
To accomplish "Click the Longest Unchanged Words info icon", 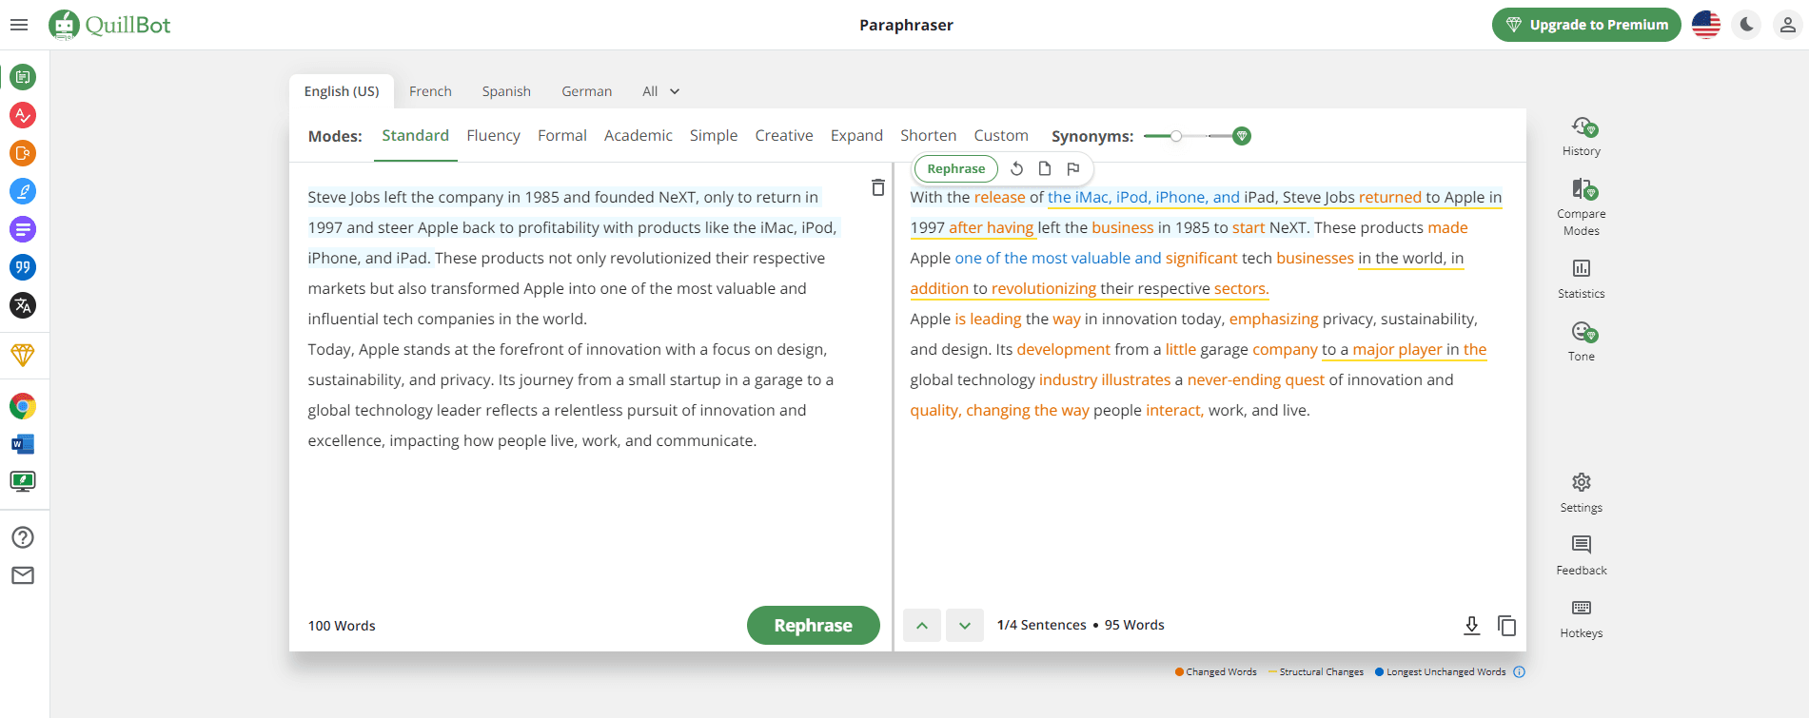I will point(1519,671).
